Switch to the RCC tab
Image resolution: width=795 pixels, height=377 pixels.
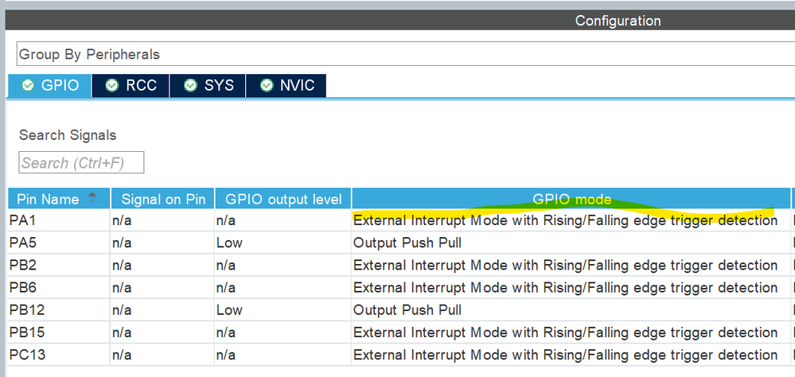(x=131, y=85)
